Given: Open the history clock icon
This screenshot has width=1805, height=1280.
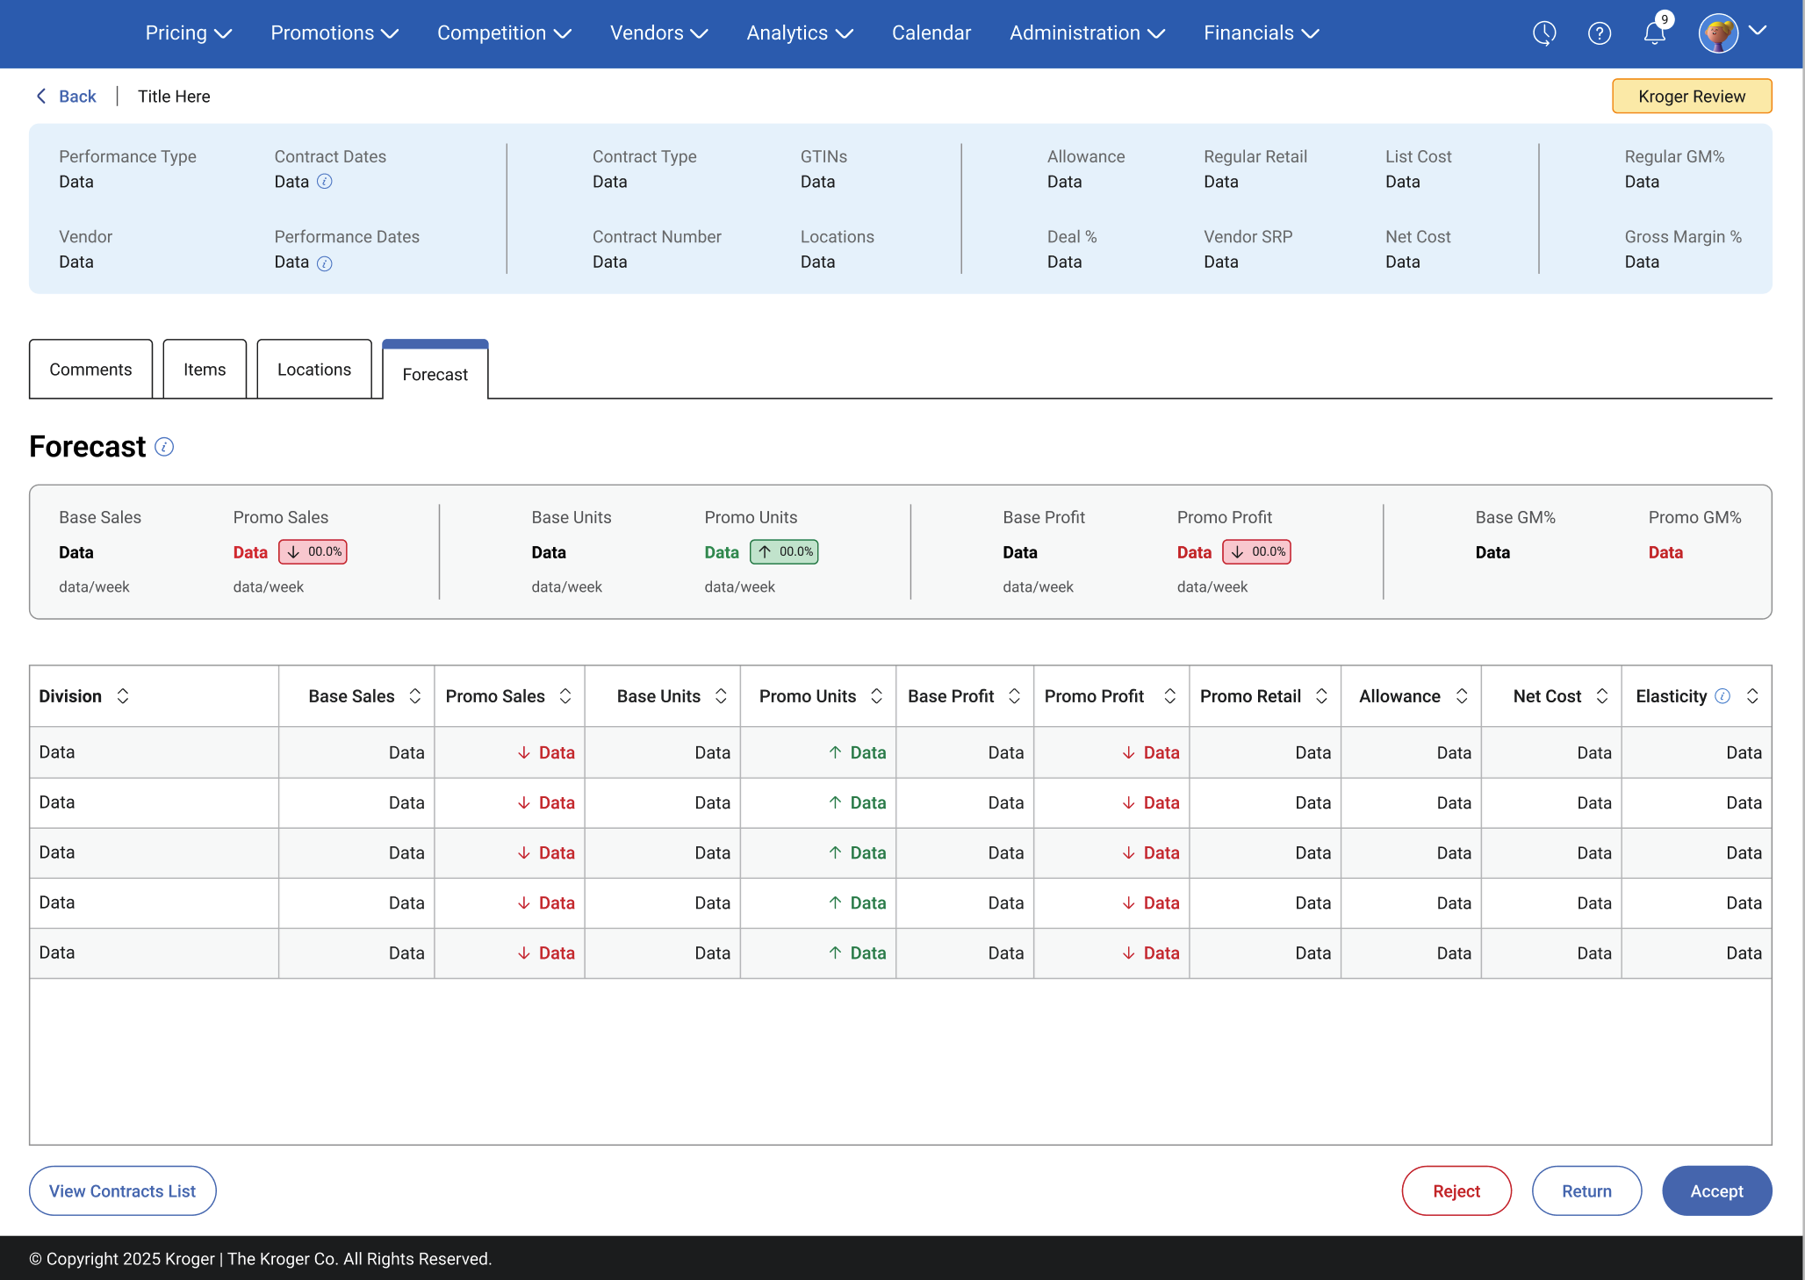Looking at the screenshot, I should pos(1544,33).
